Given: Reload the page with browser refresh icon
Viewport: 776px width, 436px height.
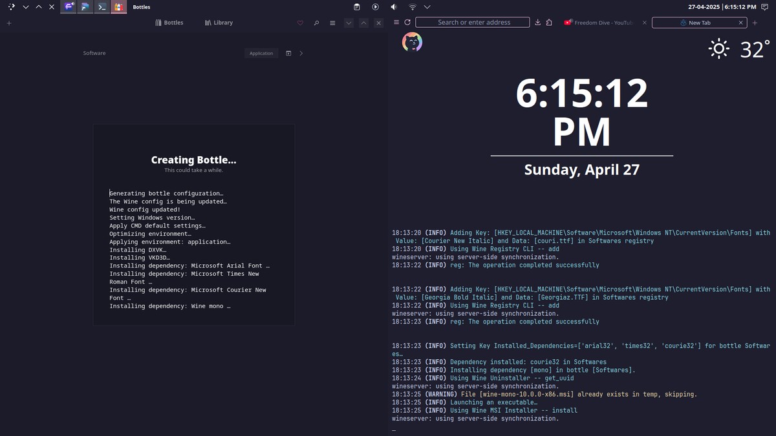Looking at the screenshot, I should click(x=407, y=23).
